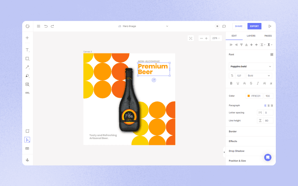Toggle lowercase (ai) text case
This screenshot has width=298, height=186.
pos(271,84)
